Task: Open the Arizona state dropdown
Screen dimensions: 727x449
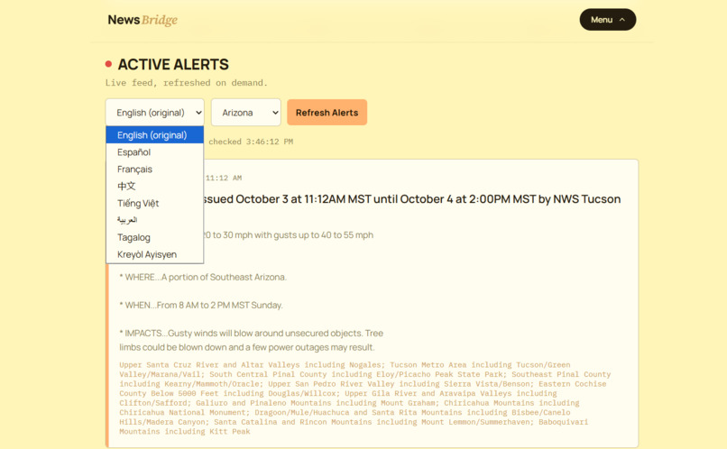Action: point(245,113)
